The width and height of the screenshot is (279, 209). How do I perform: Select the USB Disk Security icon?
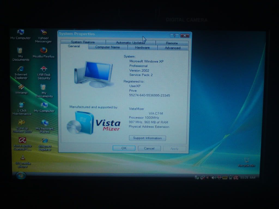44,69
